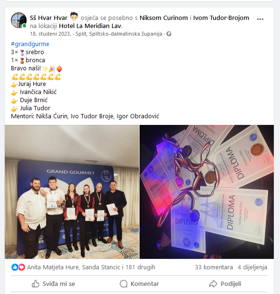Click the SŠ Hvar Hvar profile picture
This screenshot has height=294, width=280.
coord(19,20)
